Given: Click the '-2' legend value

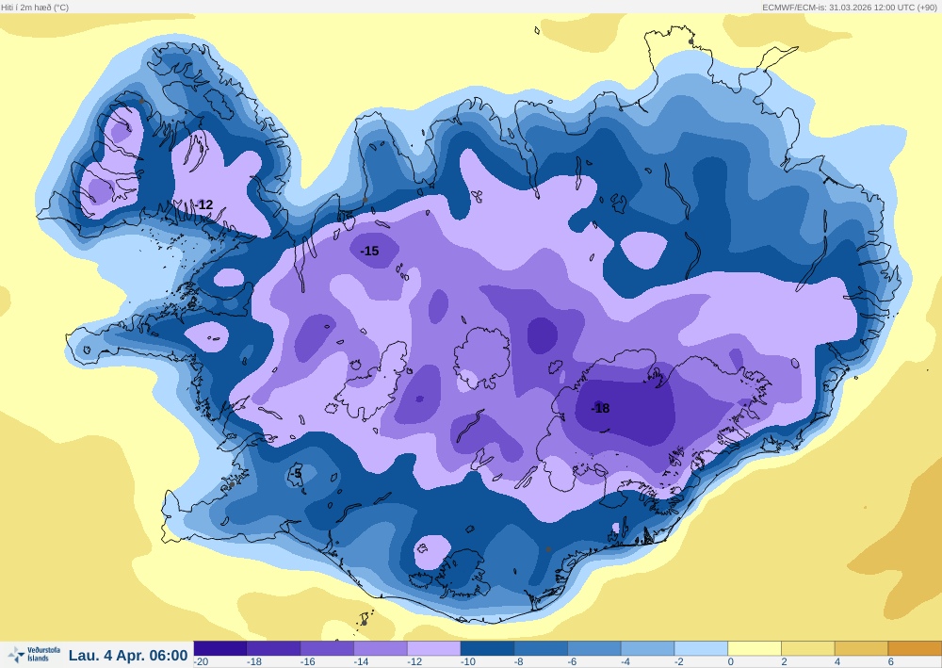Looking at the screenshot, I should tap(679, 662).
